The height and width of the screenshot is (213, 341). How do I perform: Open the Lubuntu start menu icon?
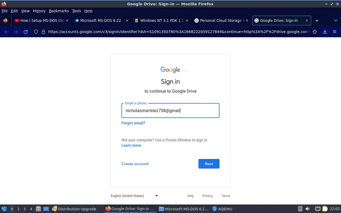pyautogui.click(x=4, y=209)
